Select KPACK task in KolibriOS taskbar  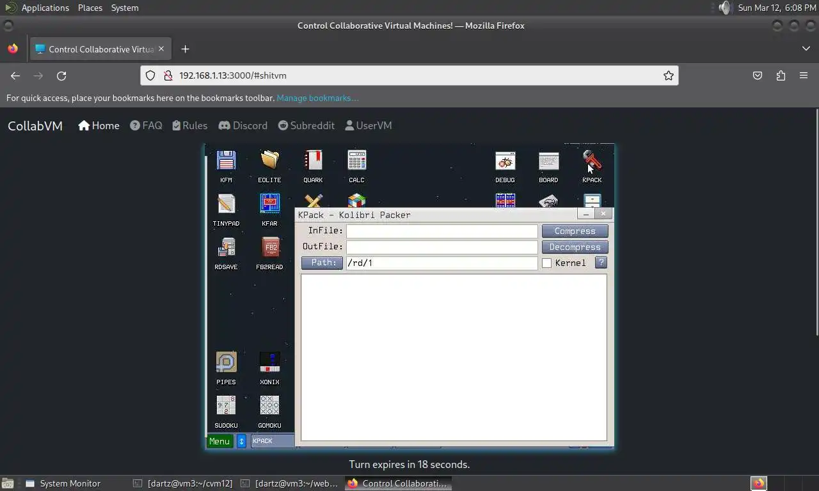[x=273, y=441]
